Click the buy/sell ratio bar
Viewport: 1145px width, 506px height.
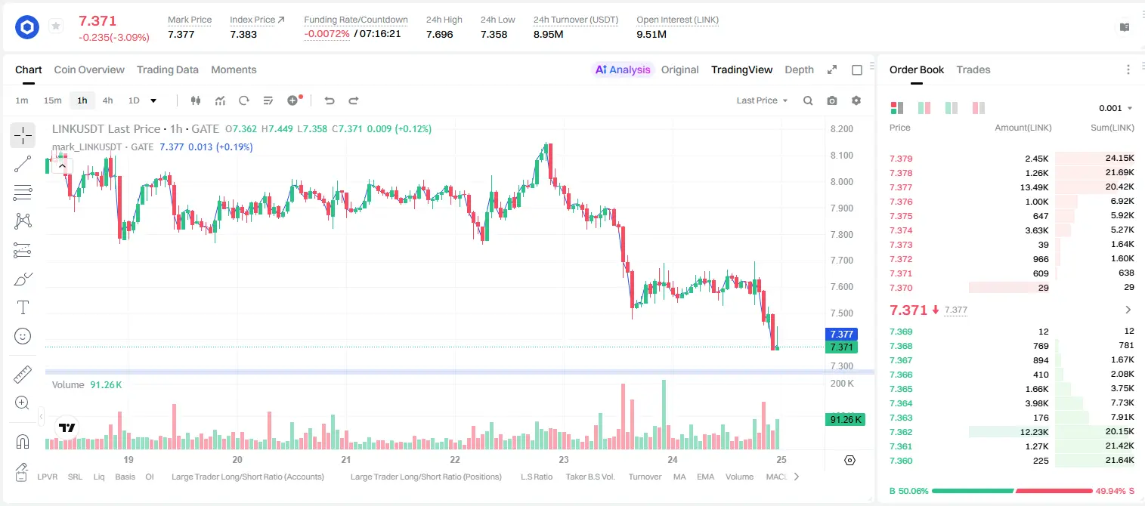[1012, 491]
